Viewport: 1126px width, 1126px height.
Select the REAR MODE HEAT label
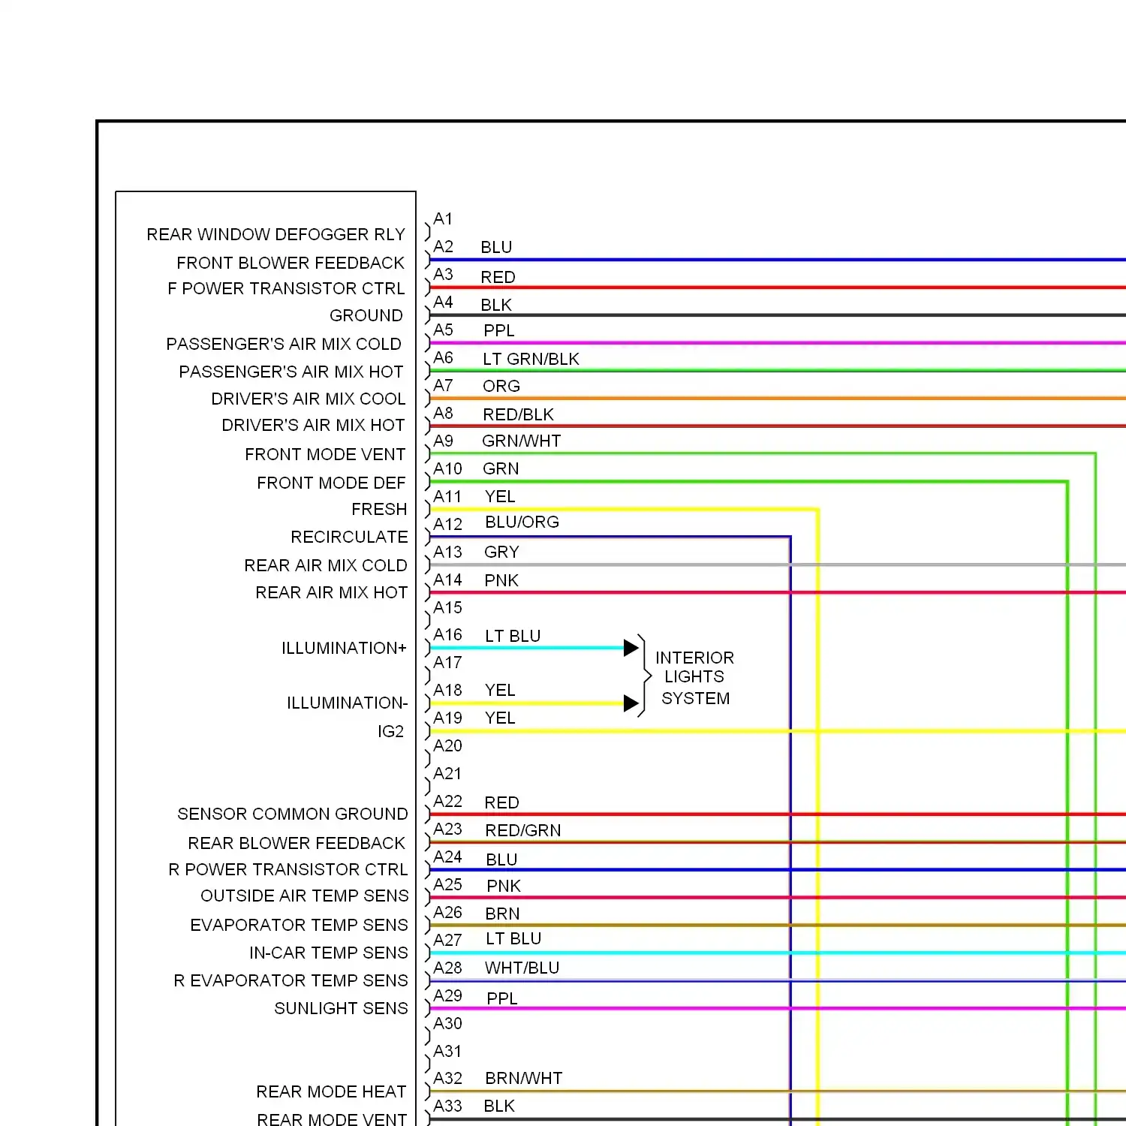[331, 1092]
